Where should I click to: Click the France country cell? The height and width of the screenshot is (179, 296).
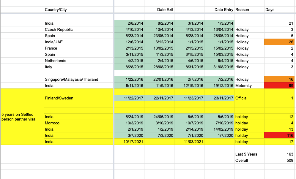78,48
